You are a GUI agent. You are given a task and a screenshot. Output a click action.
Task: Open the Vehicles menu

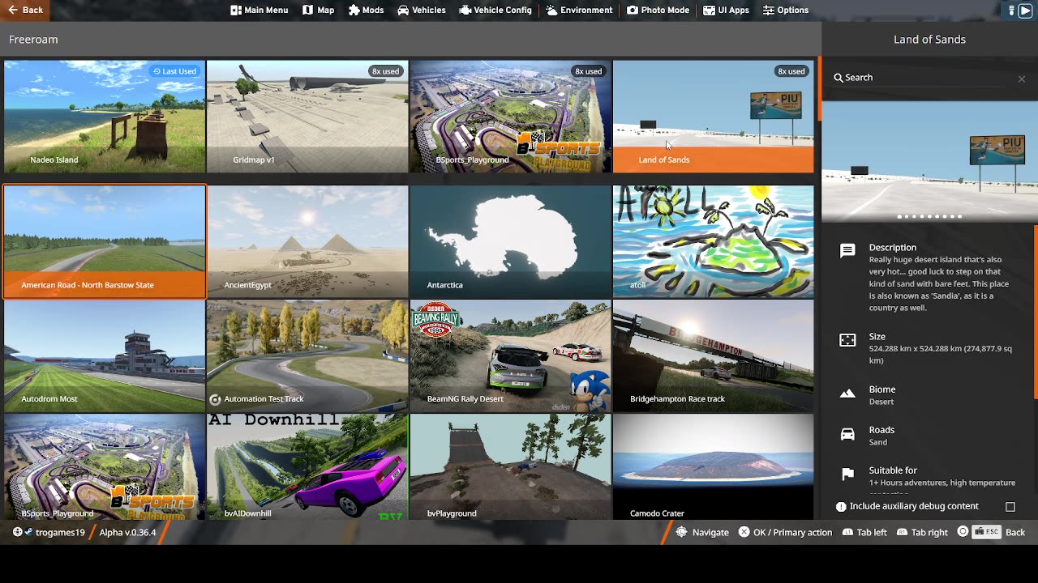pyautogui.click(x=422, y=10)
